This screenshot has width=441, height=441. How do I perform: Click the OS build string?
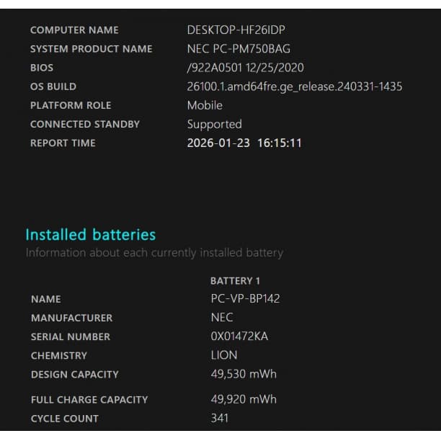pos(294,86)
